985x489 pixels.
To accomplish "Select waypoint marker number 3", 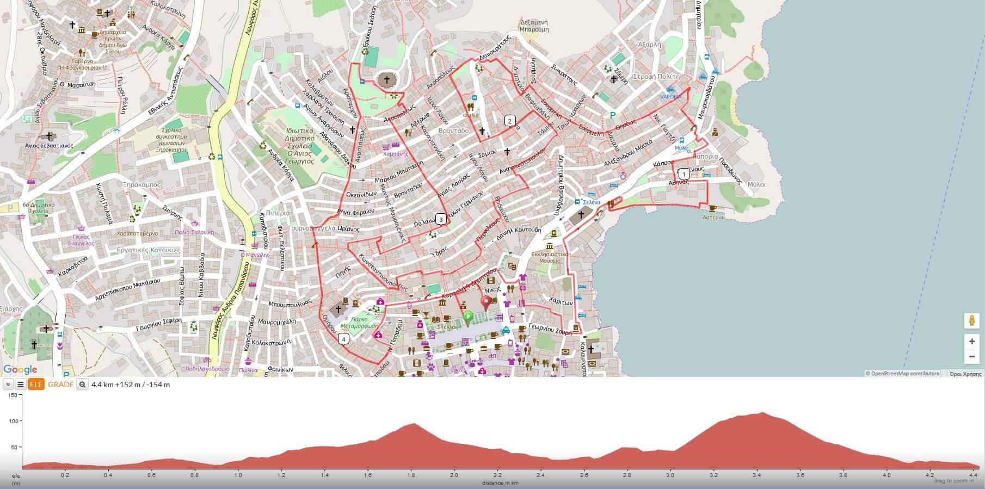I will (441, 219).
